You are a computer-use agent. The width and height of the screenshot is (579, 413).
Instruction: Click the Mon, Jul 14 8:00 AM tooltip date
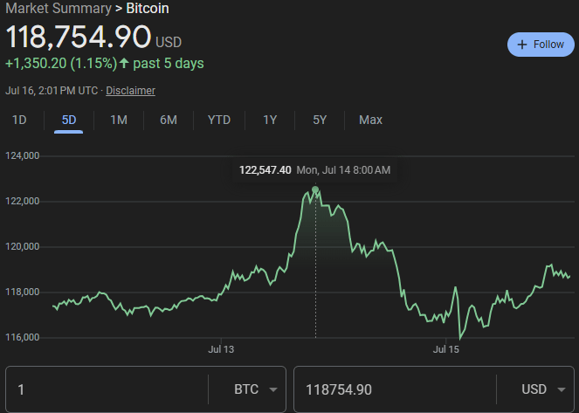[343, 170]
